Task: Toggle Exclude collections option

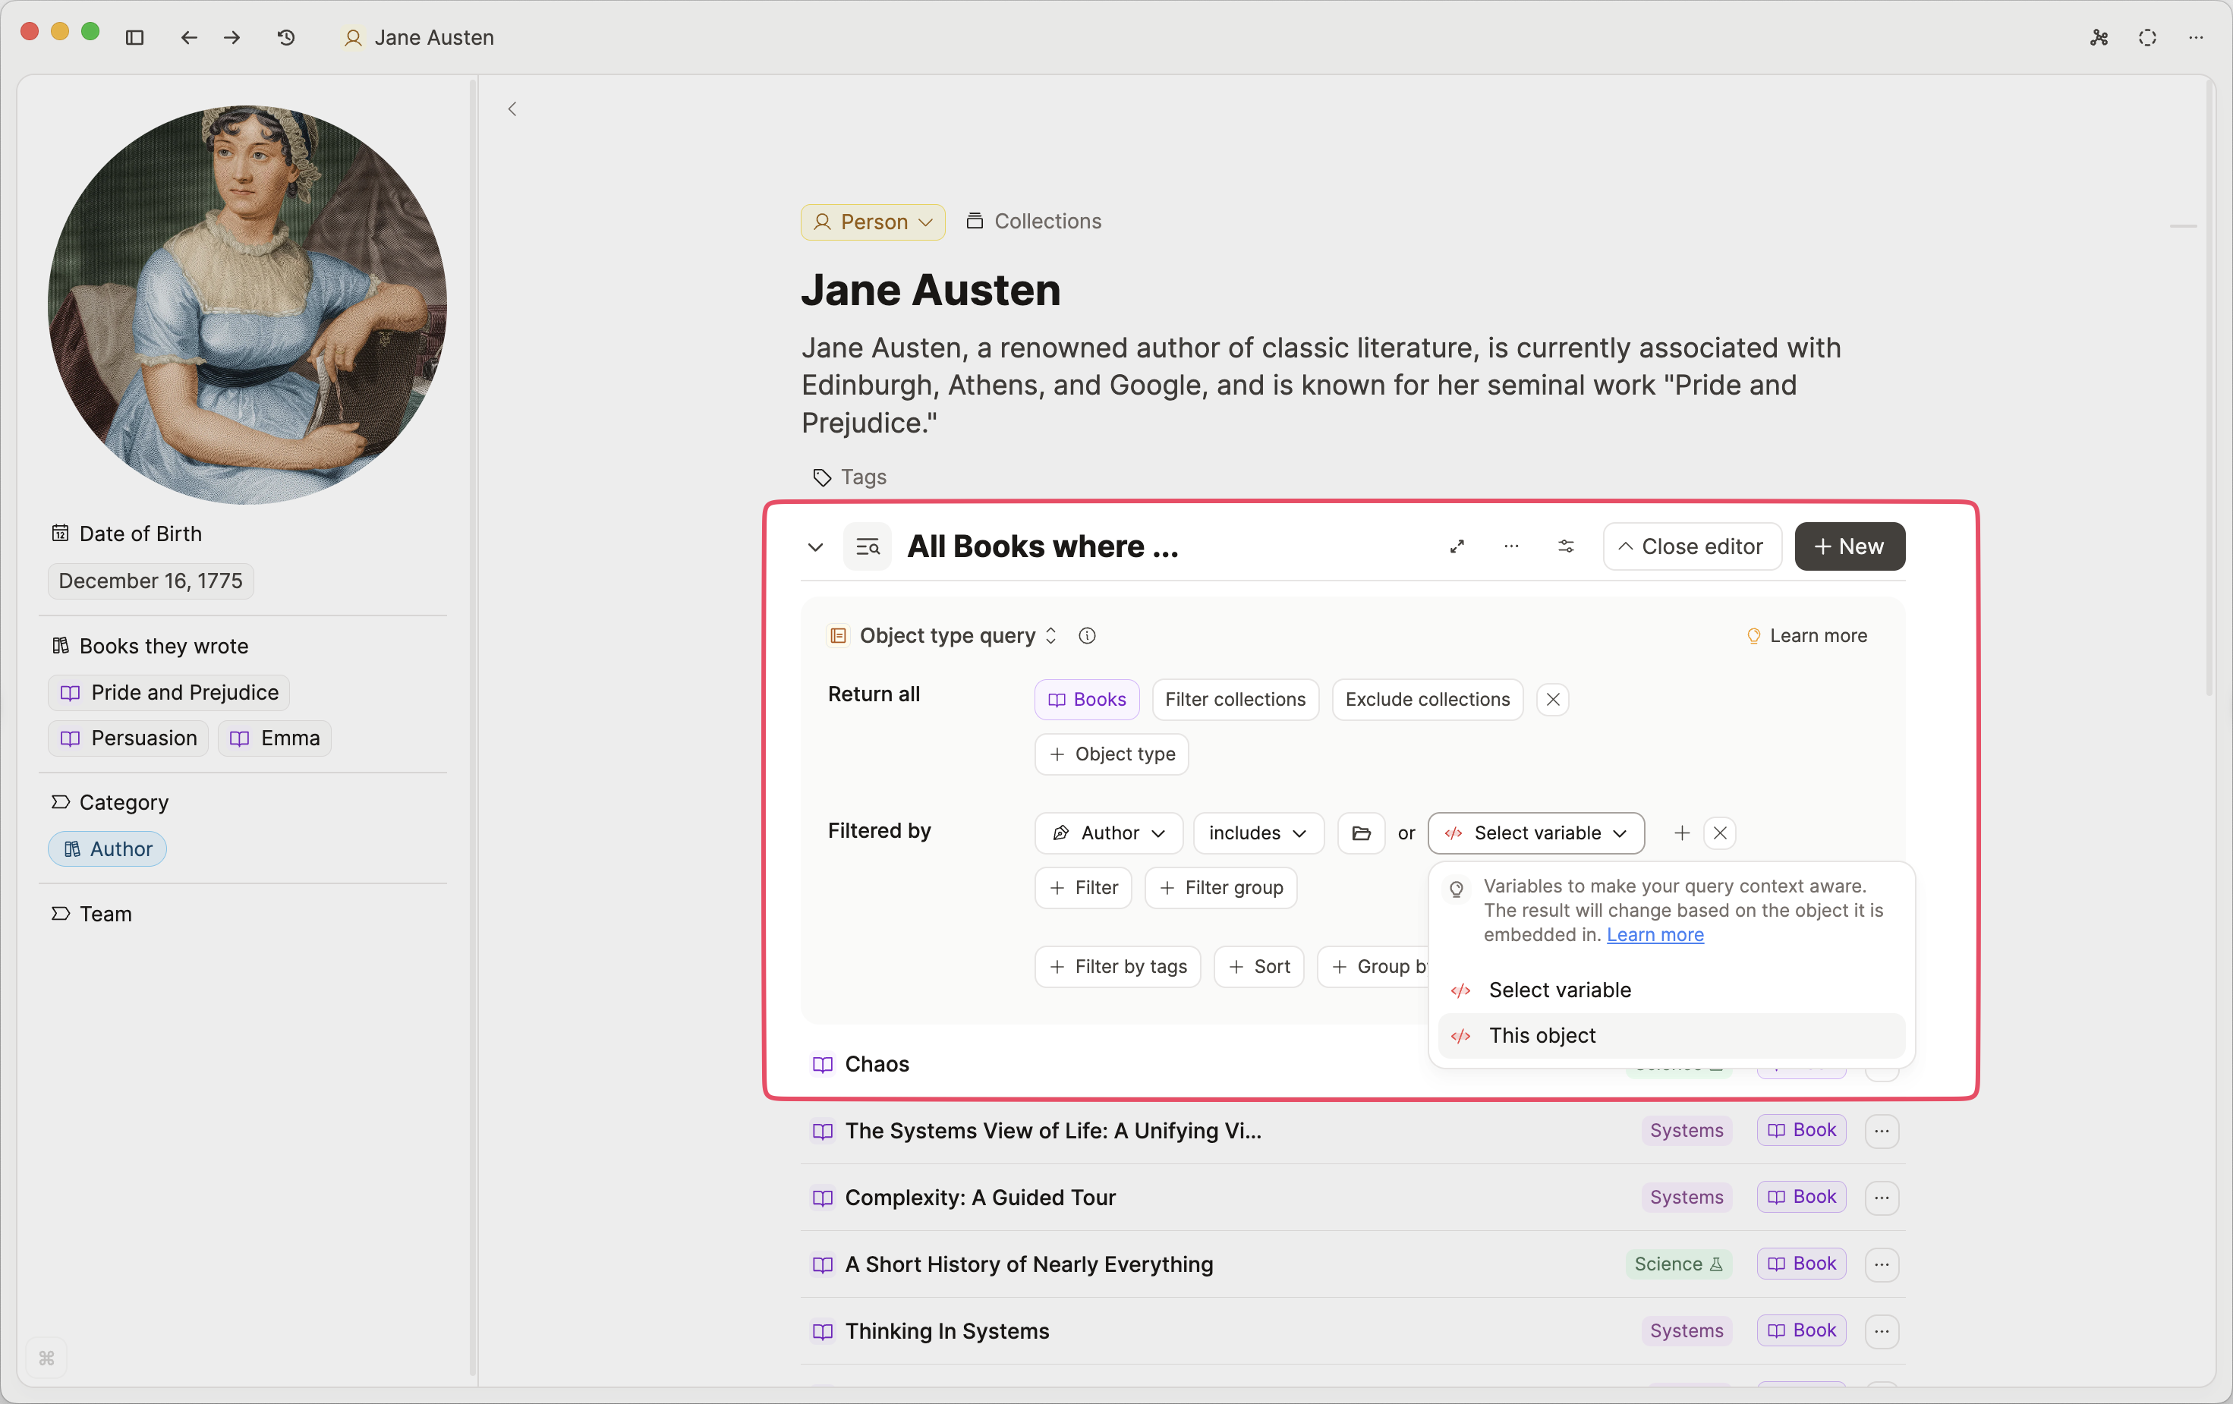Action: pyautogui.click(x=1426, y=699)
